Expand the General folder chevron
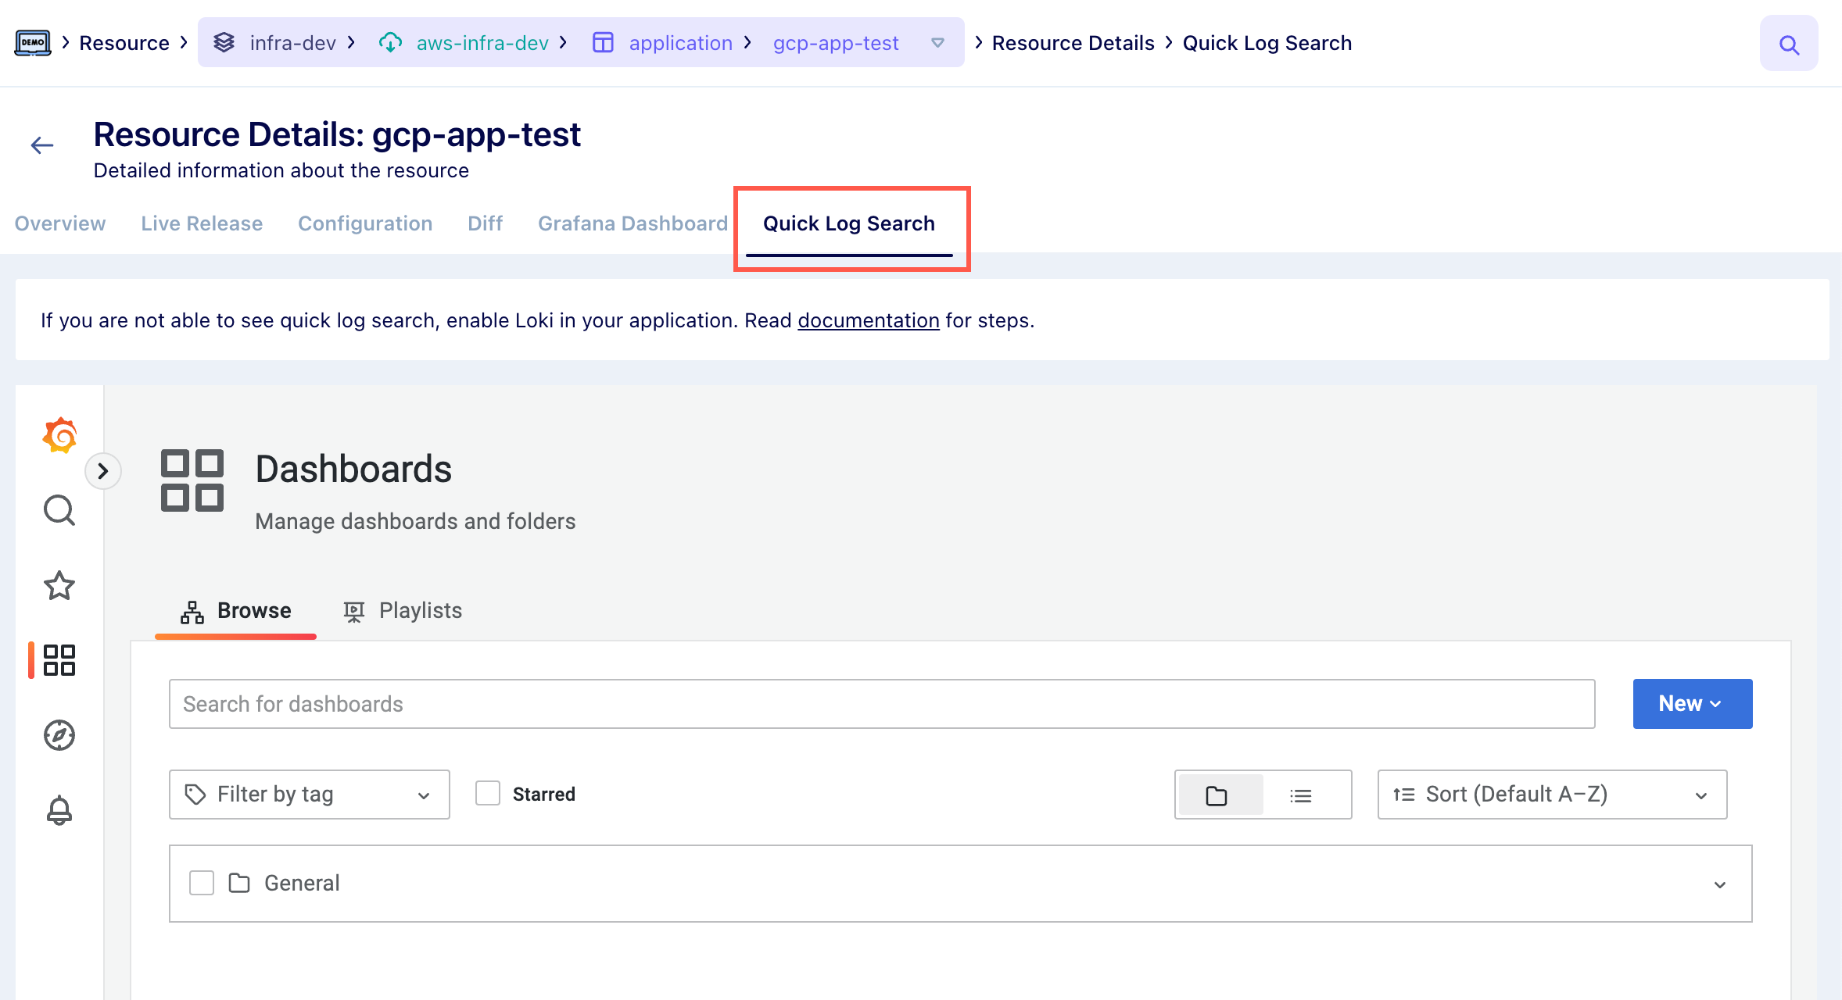The height and width of the screenshot is (1000, 1842). pyautogui.click(x=1719, y=884)
